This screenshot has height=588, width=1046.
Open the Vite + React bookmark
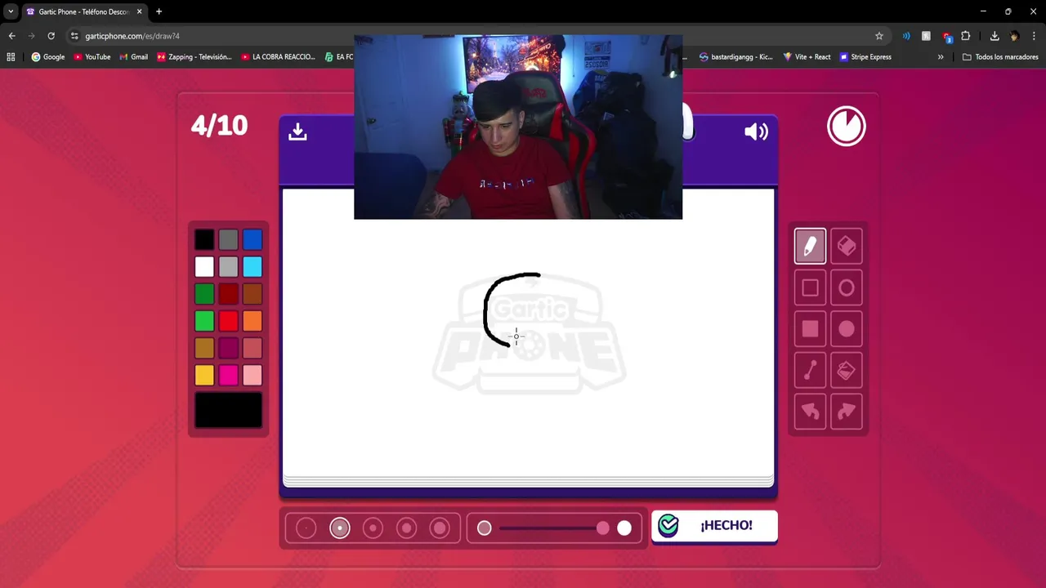click(807, 57)
